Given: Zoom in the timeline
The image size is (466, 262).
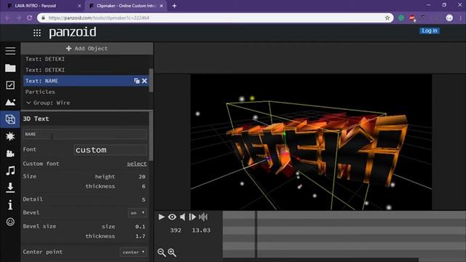Looking at the screenshot, I should click(x=172, y=253).
